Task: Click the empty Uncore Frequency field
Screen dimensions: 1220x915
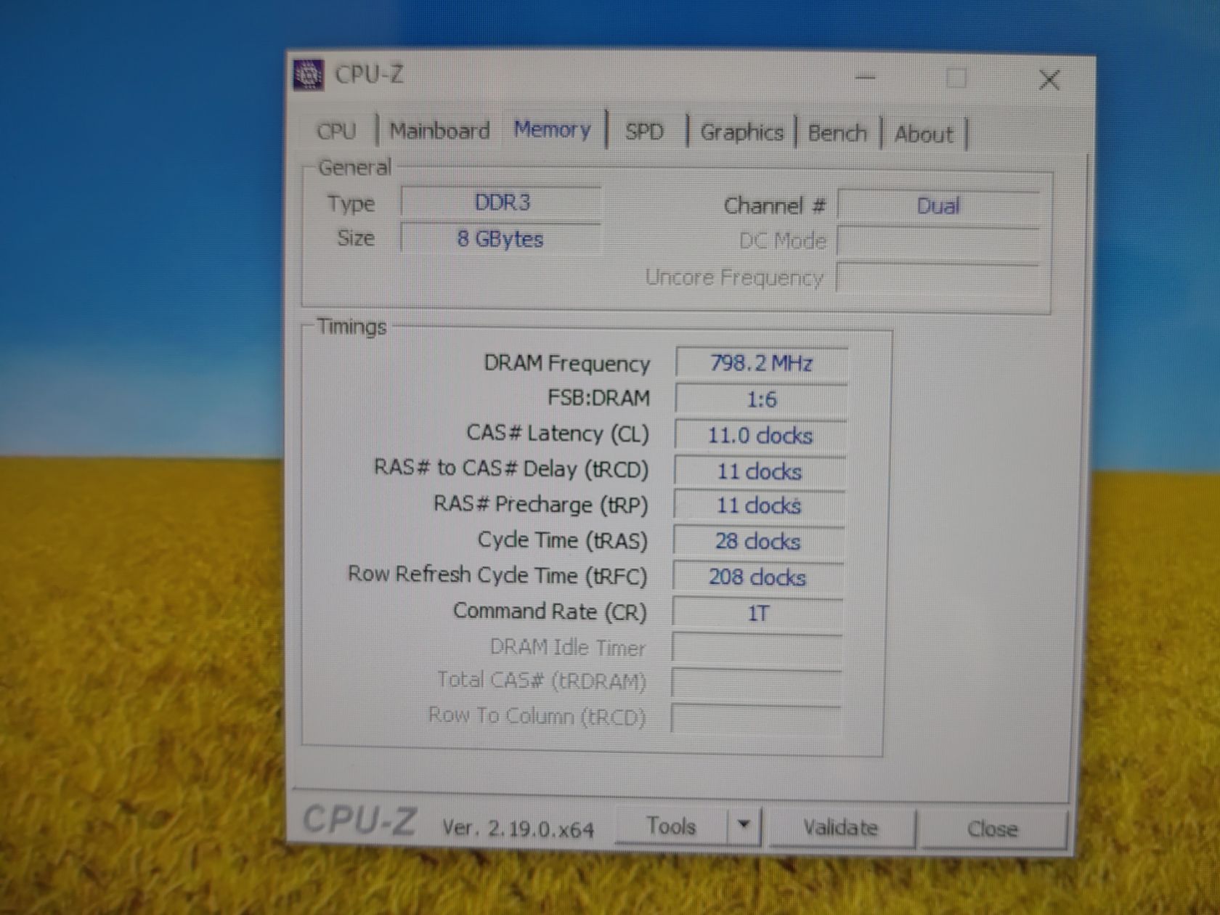Action: point(937,279)
